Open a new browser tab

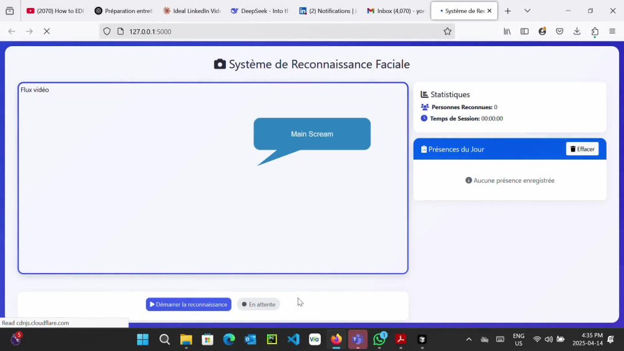507,11
